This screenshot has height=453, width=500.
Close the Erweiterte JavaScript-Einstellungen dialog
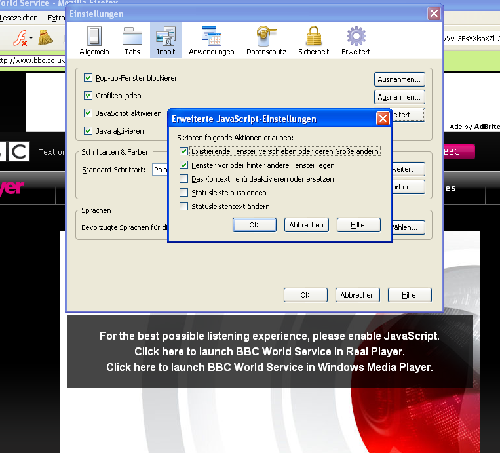[x=383, y=119]
